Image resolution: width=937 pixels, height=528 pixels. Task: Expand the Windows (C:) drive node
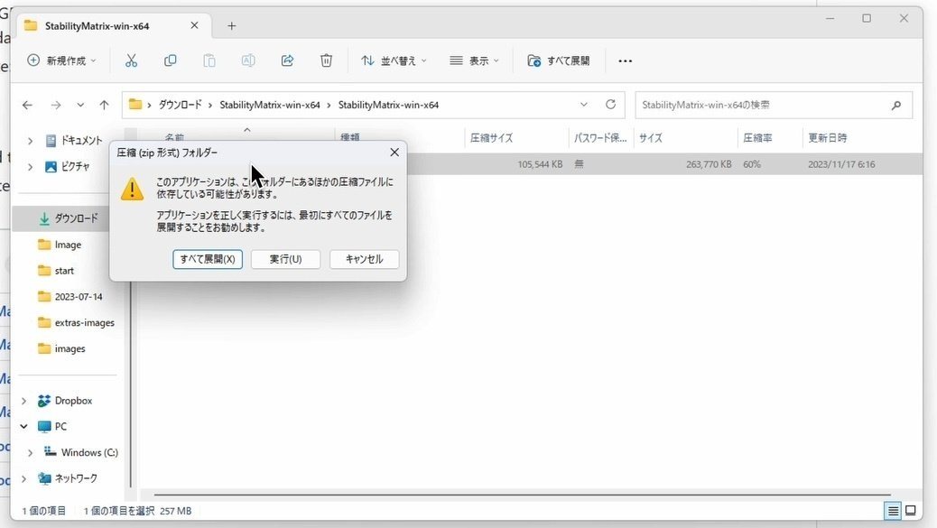coord(30,453)
